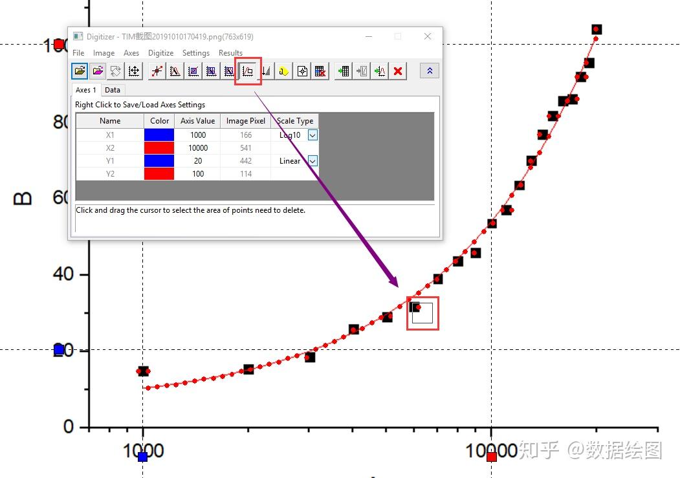Image resolution: width=680 pixels, height=478 pixels.
Task: Select the Y2 axis value 100 cell
Action: pos(198,174)
